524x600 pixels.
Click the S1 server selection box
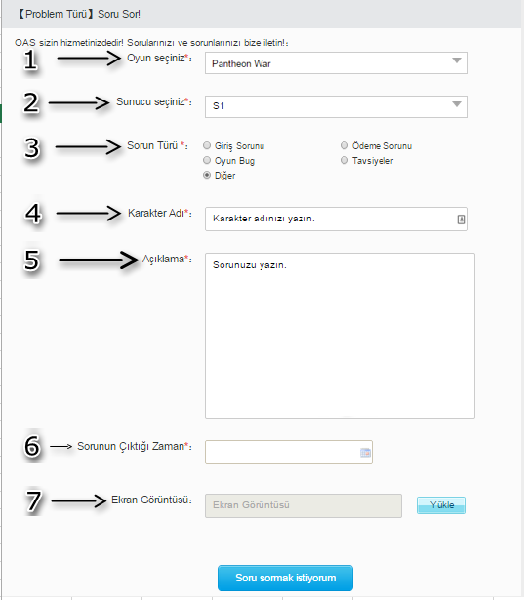337,106
